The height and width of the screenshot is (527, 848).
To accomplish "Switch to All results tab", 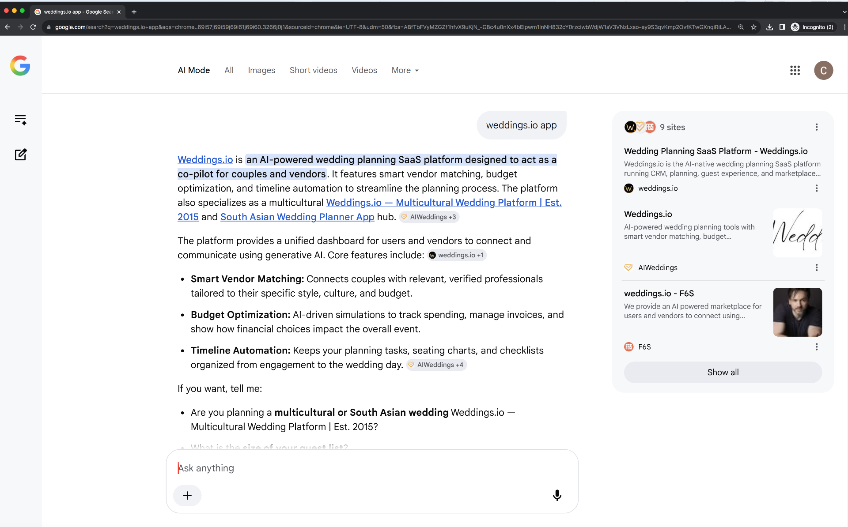I will 229,70.
